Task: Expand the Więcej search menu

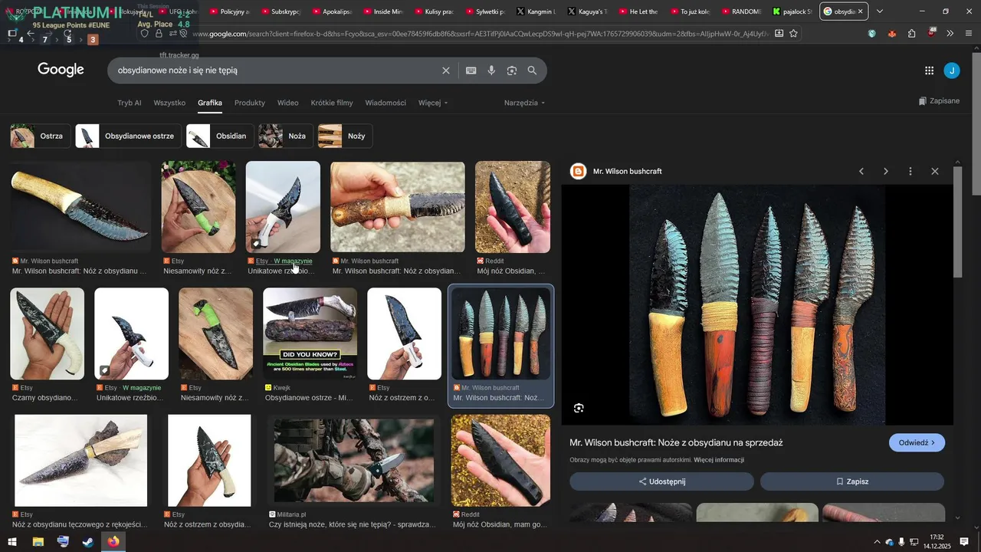Action: click(433, 103)
